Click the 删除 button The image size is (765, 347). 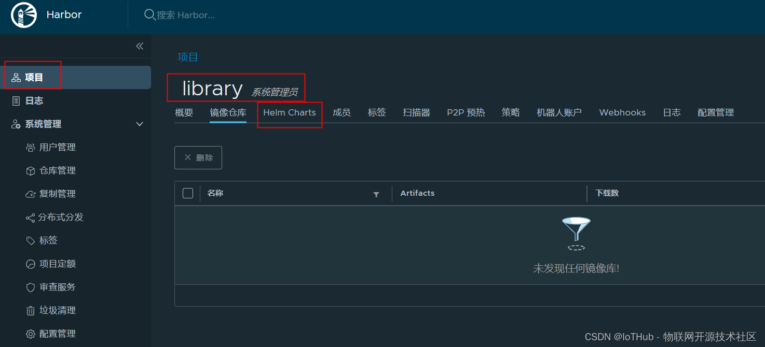click(x=198, y=157)
